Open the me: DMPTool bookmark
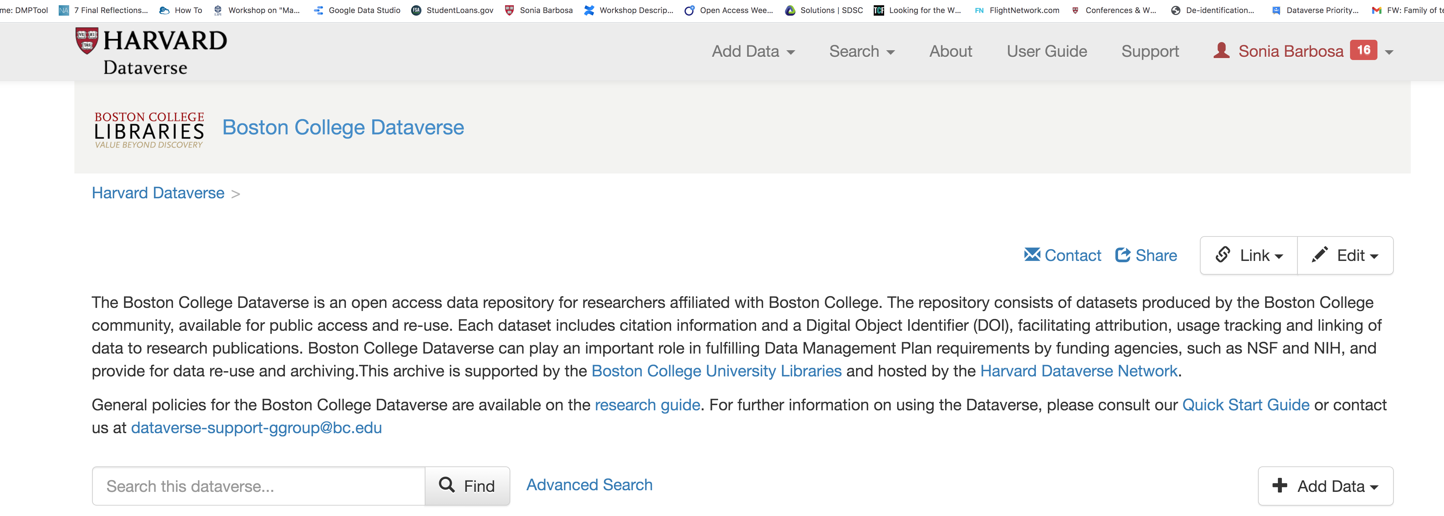 [24, 10]
